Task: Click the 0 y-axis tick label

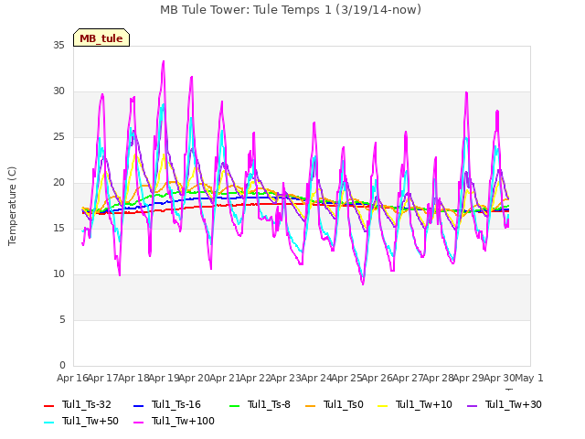Action: [62, 365]
